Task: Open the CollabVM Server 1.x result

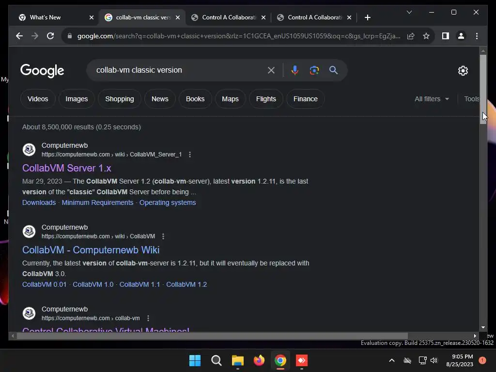Action: pyautogui.click(x=67, y=168)
